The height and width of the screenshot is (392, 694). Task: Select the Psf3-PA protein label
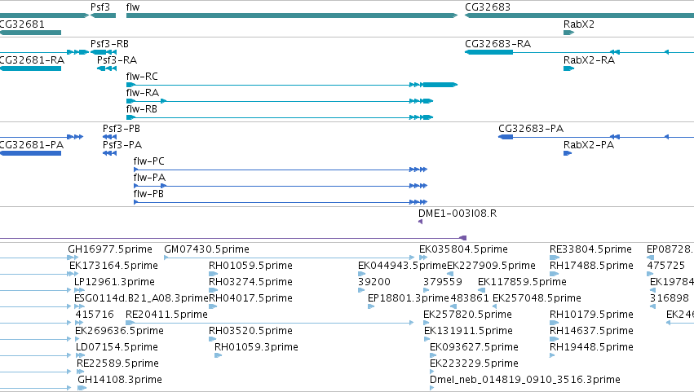click(x=122, y=145)
